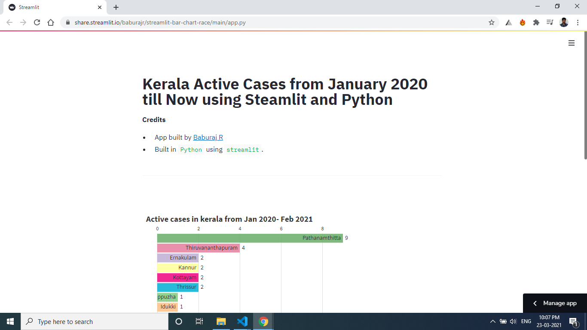Select the yellow Kannur bar
This screenshot has width=587, height=330.
178,268
